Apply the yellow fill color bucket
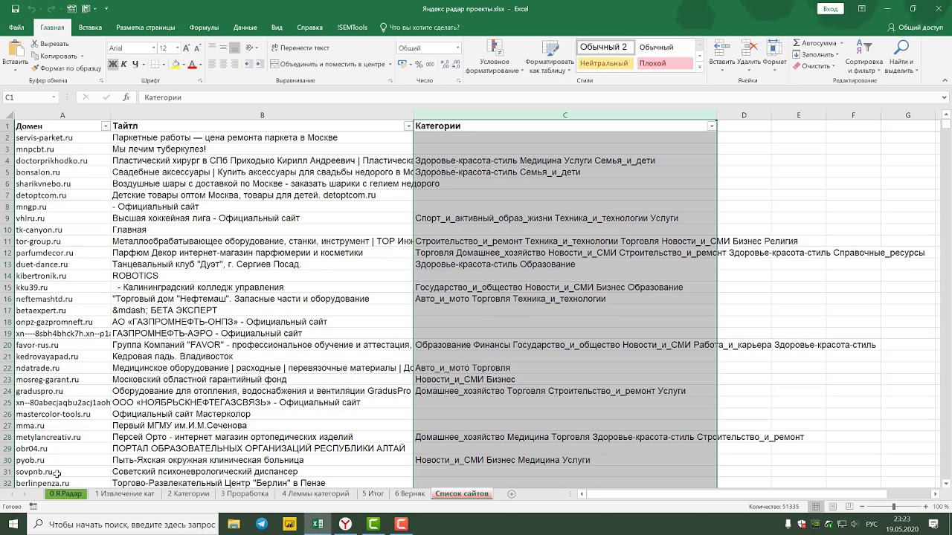The width and height of the screenshot is (952, 535). point(175,65)
